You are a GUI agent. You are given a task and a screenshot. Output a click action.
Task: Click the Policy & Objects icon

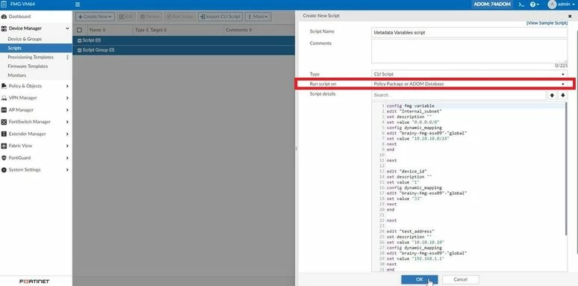click(4, 86)
